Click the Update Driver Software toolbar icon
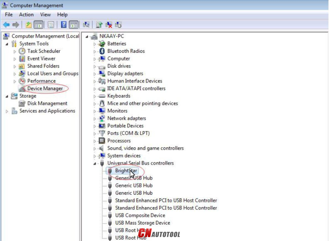329x241 pixels. [99, 25]
